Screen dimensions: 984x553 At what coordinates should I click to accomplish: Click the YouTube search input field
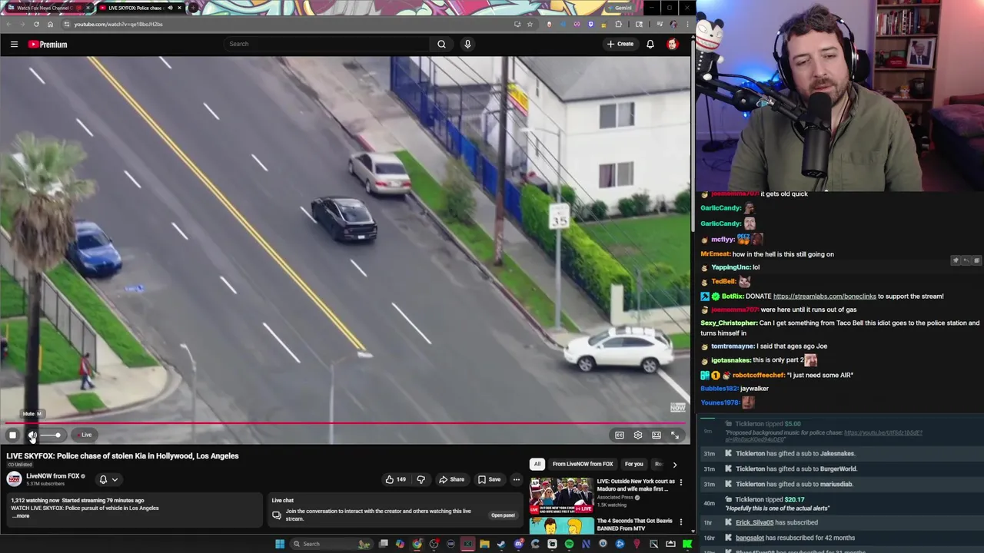point(327,44)
